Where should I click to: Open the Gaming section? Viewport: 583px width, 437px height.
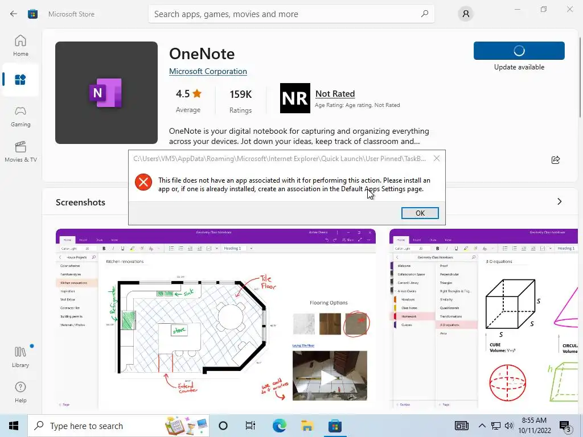[x=20, y=117]
